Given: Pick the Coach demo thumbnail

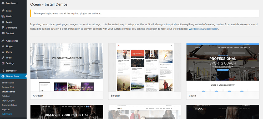Looking at the screenshot, I should tap(223, 67).
